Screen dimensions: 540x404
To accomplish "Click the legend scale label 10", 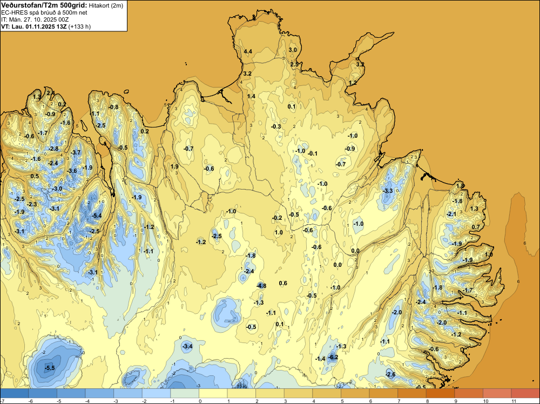I will pos(485,401).
